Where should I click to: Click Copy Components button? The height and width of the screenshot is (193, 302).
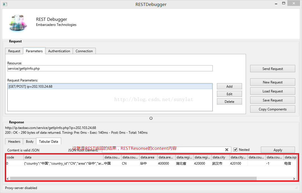272,109
